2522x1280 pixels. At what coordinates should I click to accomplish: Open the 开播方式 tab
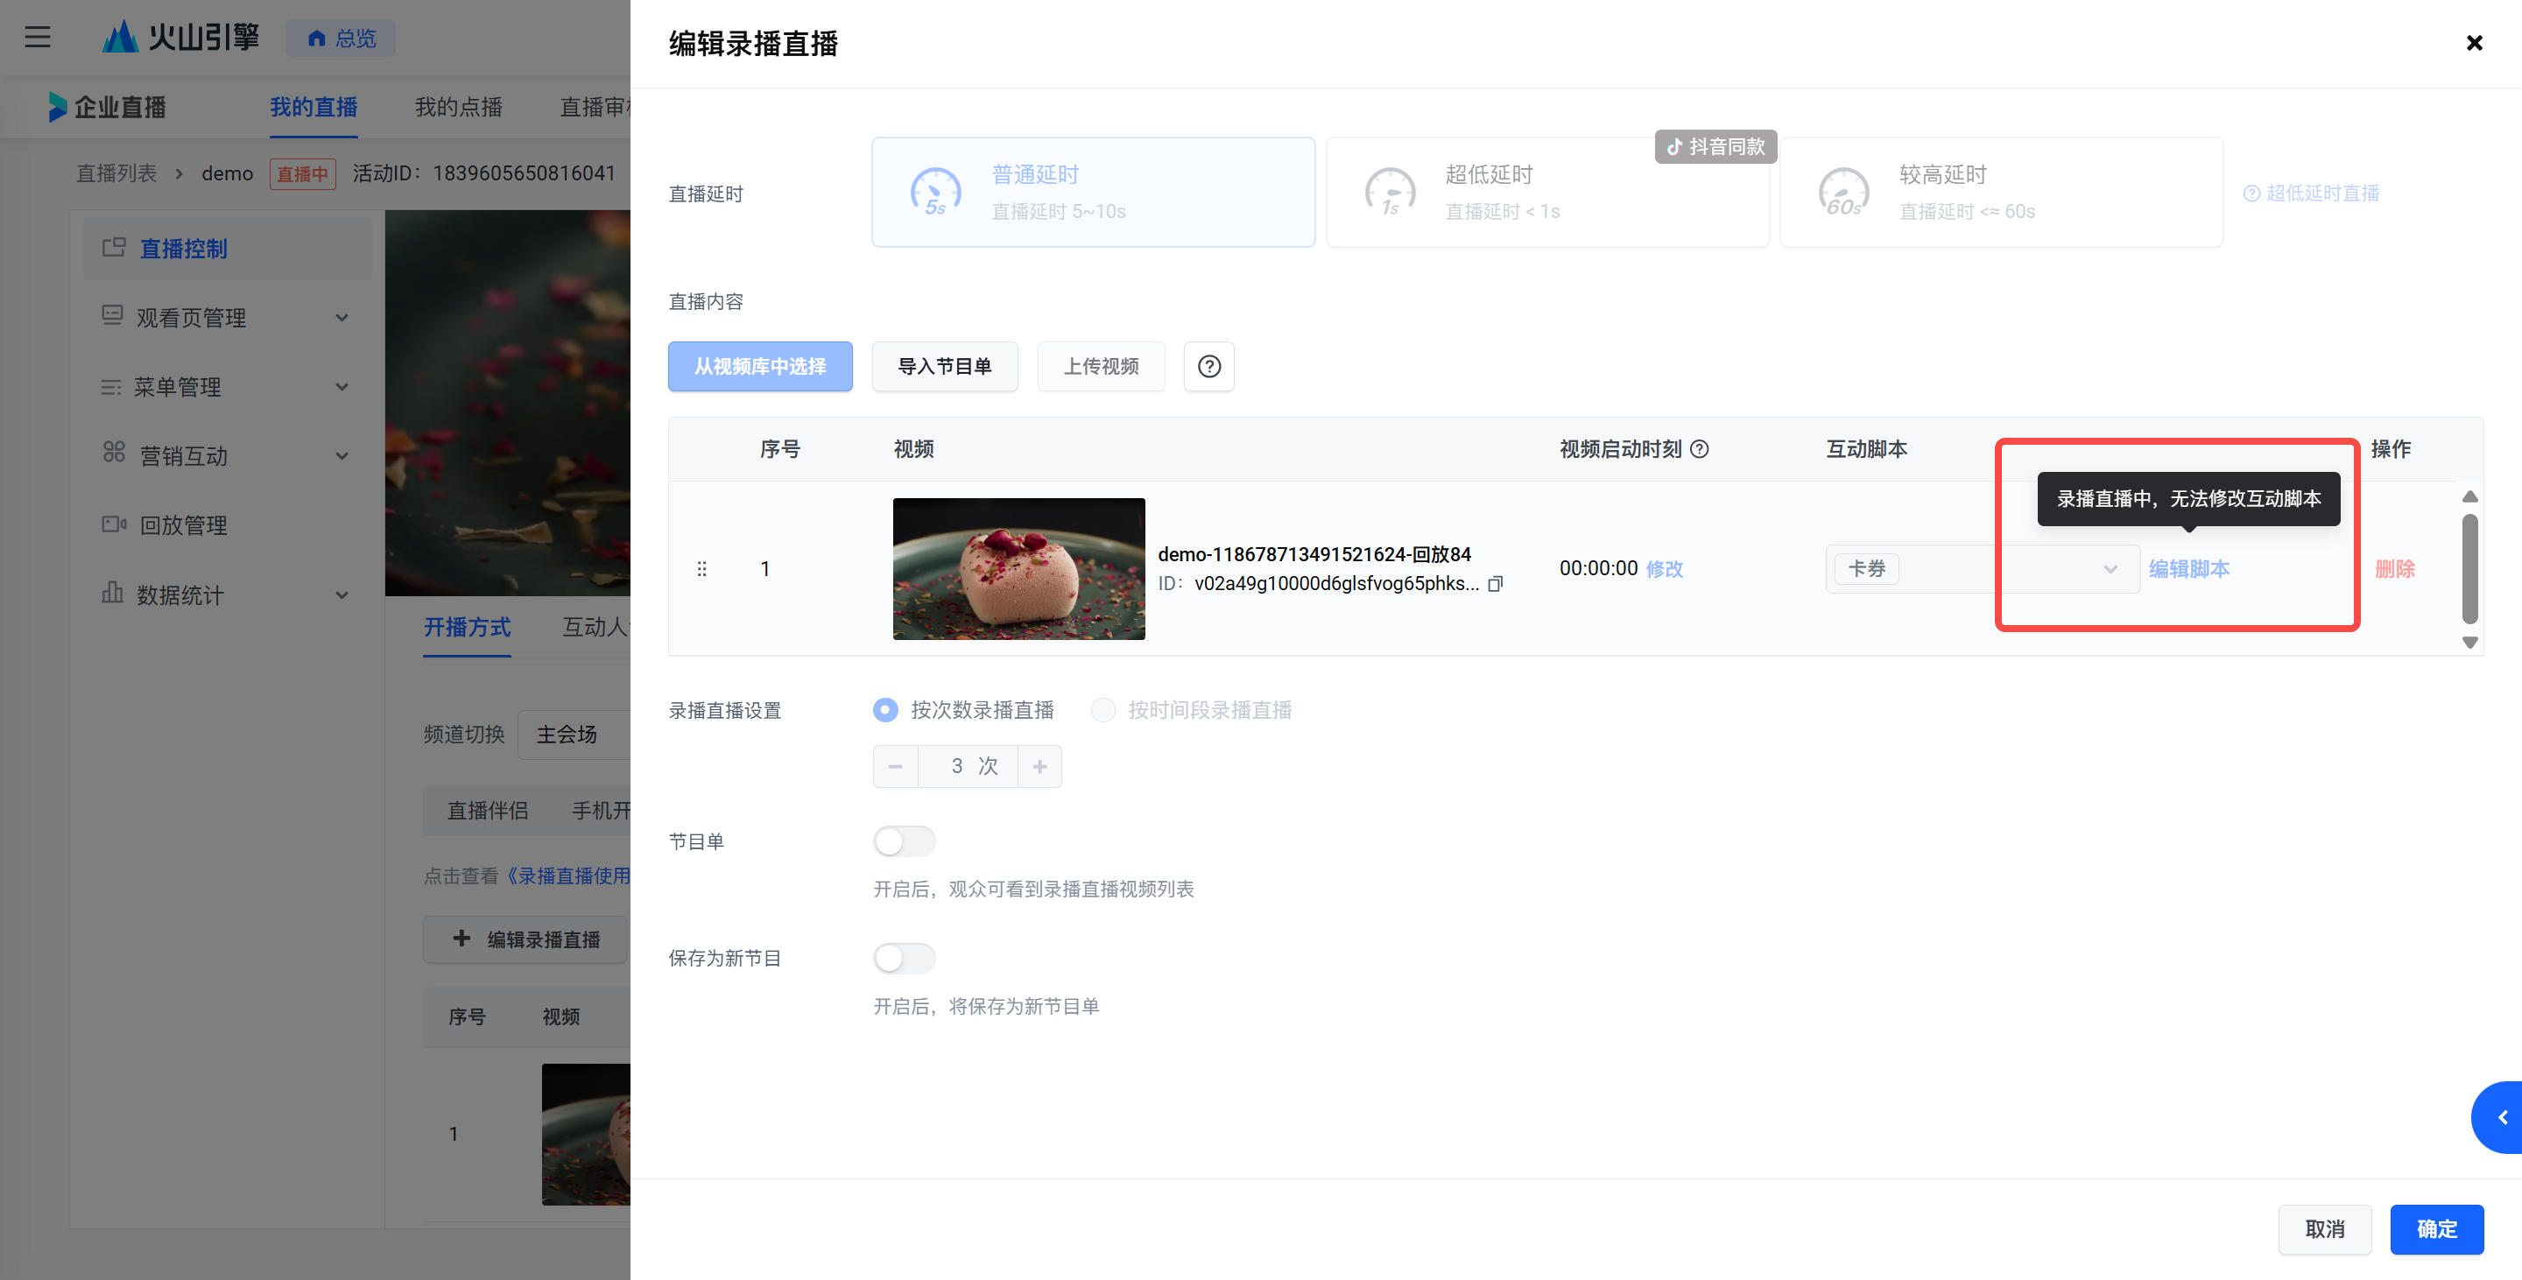[467, 627]
